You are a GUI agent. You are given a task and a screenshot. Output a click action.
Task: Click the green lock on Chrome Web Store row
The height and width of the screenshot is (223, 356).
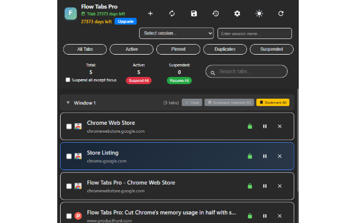point(250,127)
